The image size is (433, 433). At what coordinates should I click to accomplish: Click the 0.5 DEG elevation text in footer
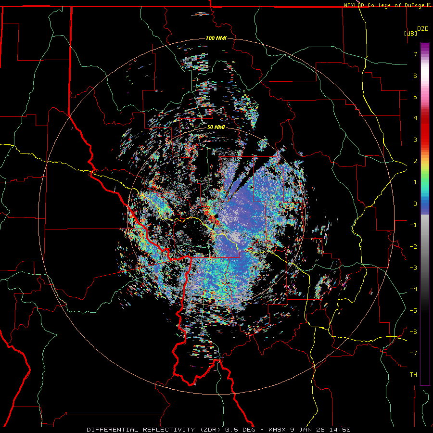pos(241,430)
